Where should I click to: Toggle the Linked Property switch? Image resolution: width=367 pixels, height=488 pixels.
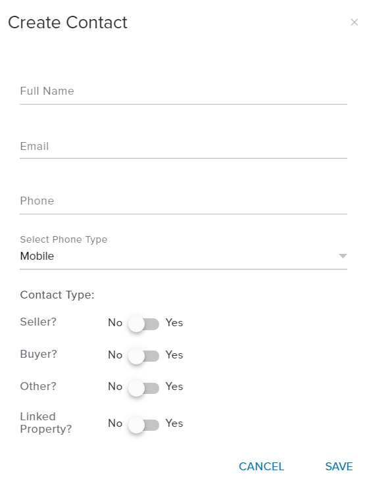tap(143, 425)
